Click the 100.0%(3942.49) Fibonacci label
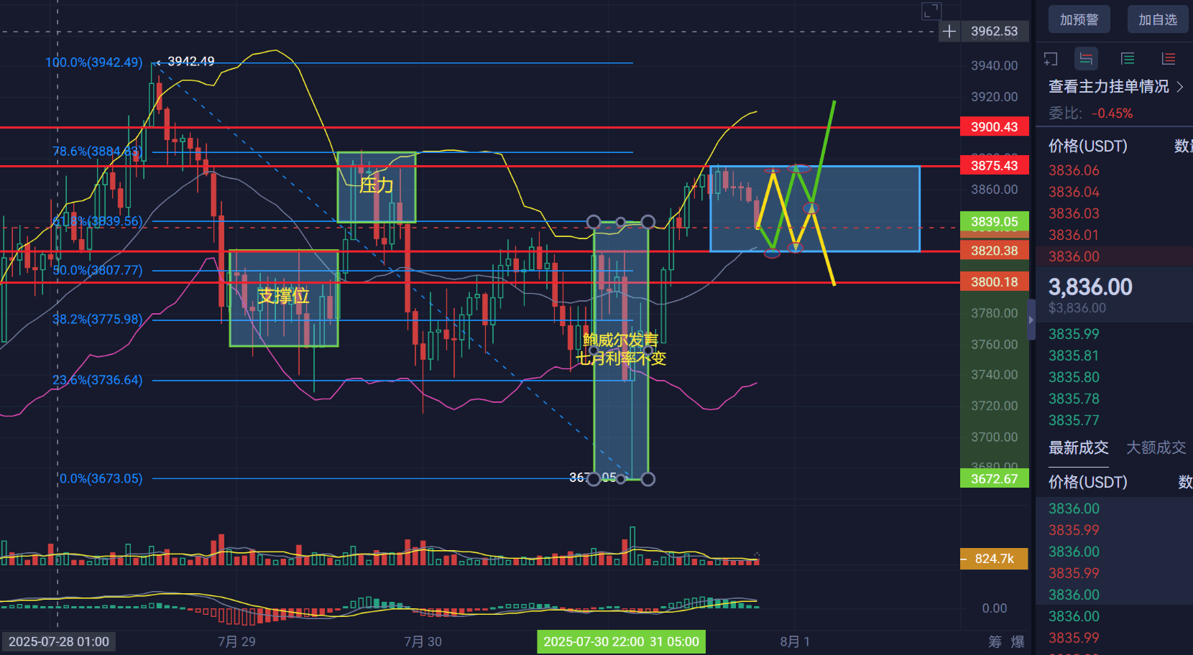 [x=94, y=62]
